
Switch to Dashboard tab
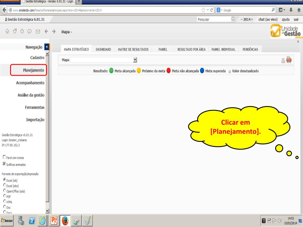click(x=103, y=49)
